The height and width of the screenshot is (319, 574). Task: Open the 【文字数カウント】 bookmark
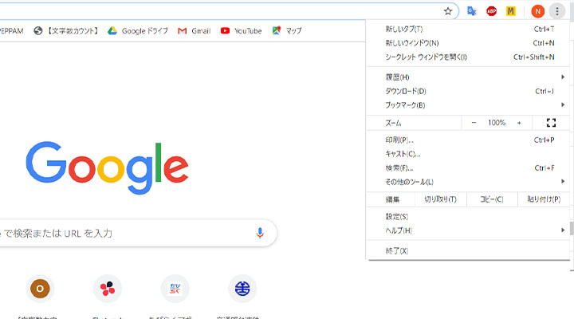[x=66, y=31]
